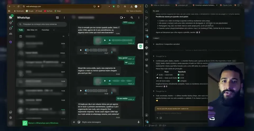Open WhatsApp menu next to new chat icon
Screen dimensions: 254x131
(64, 18)
